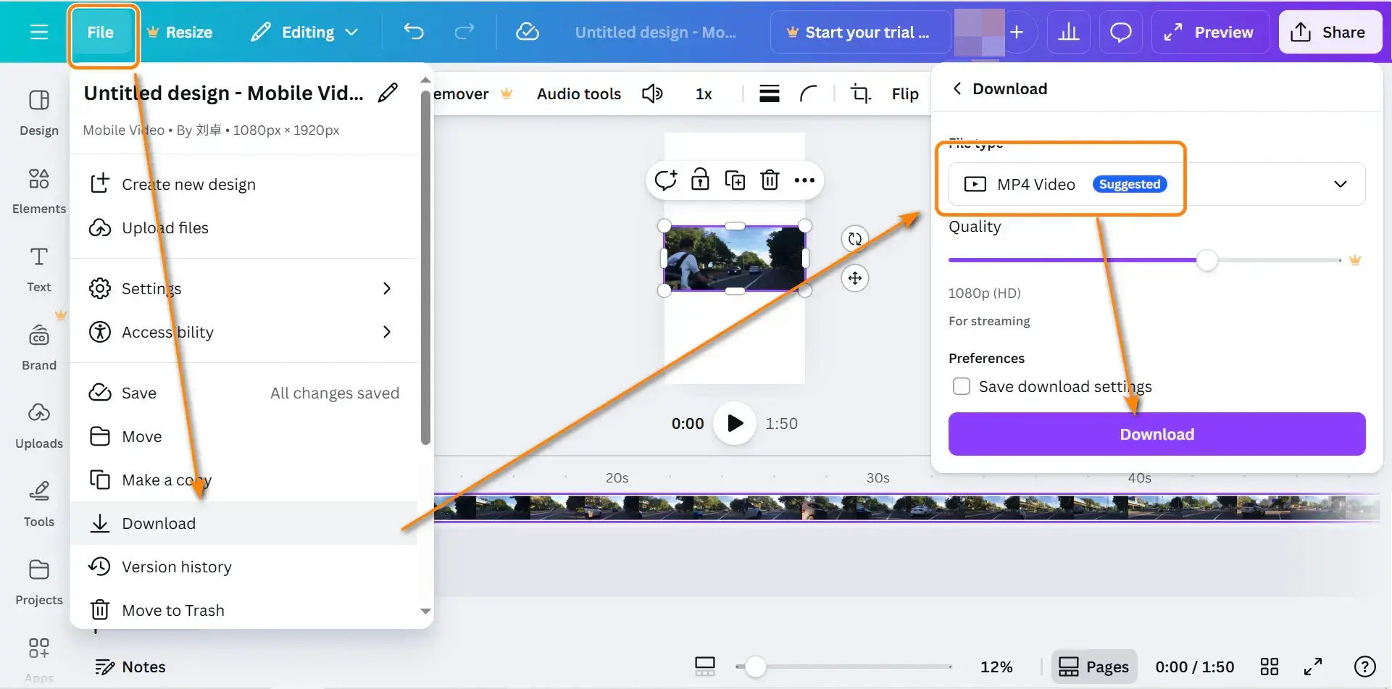Adjust the Quality slider
The image size is (1392, 689).
click(x=1207, y=260)
